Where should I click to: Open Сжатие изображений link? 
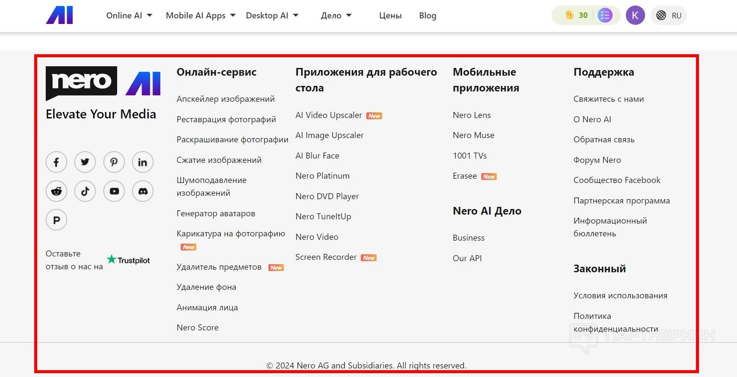click(x=219, y=160)
